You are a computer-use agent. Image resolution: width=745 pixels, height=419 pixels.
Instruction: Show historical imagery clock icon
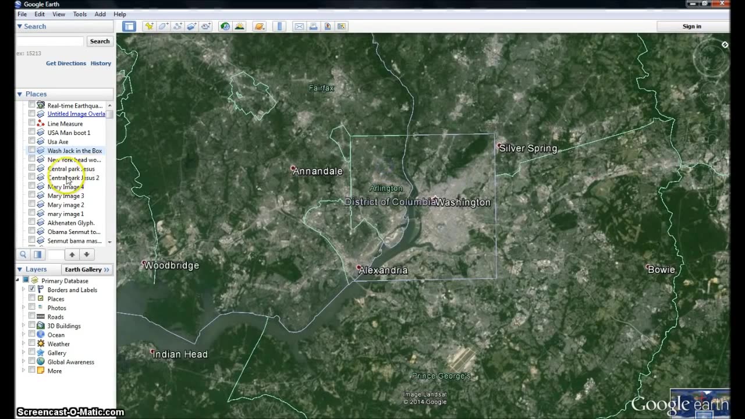(225, 26)
